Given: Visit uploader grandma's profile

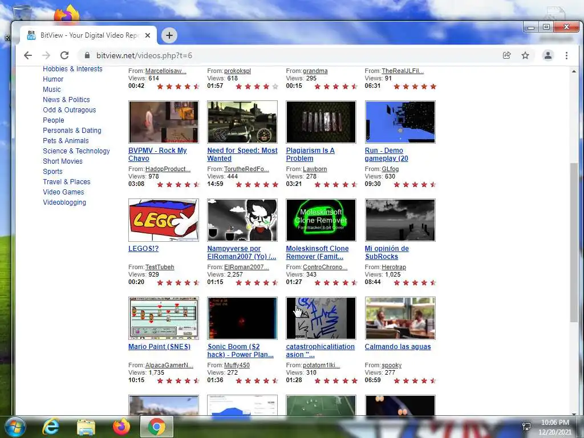Looking at the screenshot, I should pyautogui.click(x=315, y=71).
